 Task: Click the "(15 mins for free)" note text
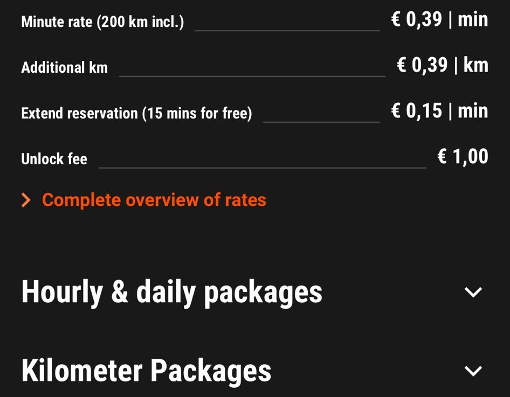(197, 114)
